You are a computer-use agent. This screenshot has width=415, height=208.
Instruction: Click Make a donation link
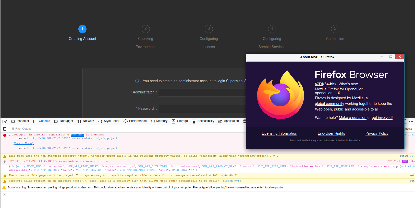pos(352,118)
